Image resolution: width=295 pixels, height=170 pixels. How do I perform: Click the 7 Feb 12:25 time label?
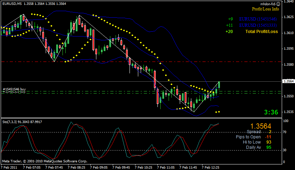[211, 167]
